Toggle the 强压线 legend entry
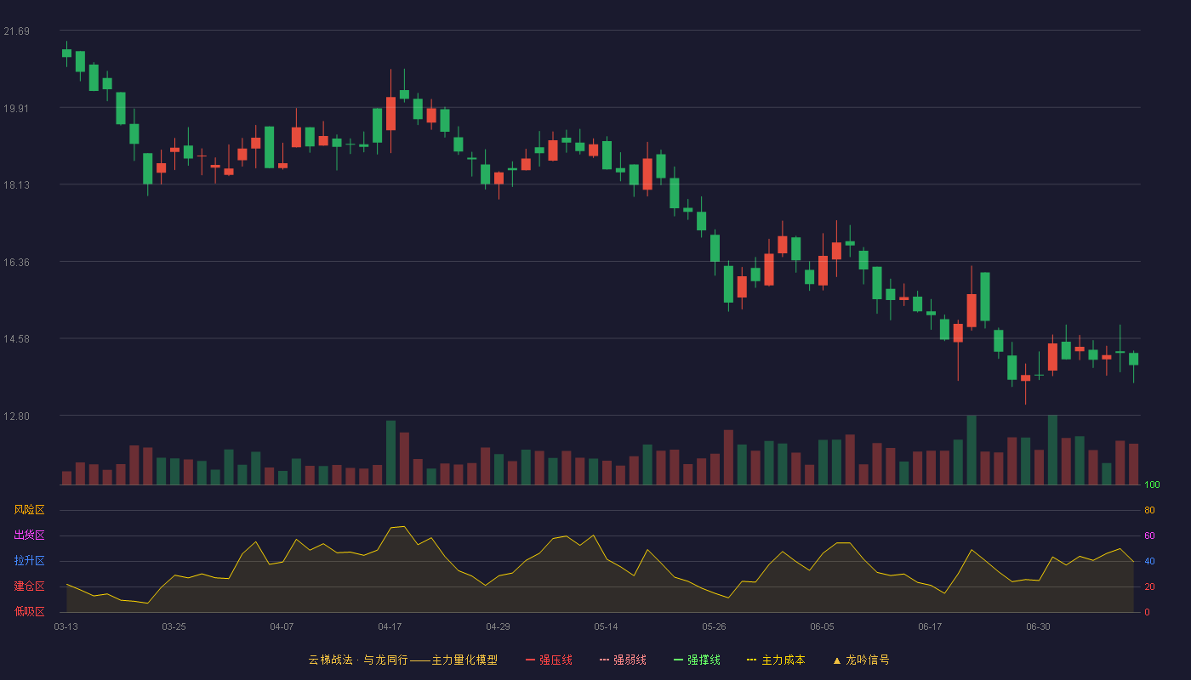The image size is (1191, 680). tap(549, 660)
